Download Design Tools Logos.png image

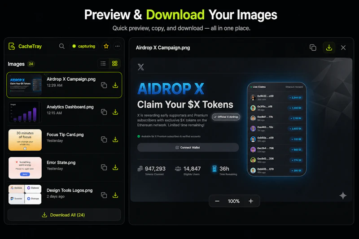pyautogui.click(x=115, y=195)
